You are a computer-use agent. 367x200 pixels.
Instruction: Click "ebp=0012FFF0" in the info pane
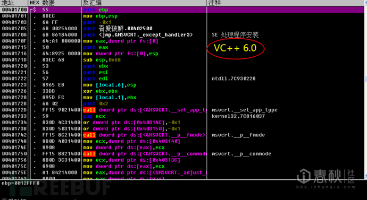[21, 183]
